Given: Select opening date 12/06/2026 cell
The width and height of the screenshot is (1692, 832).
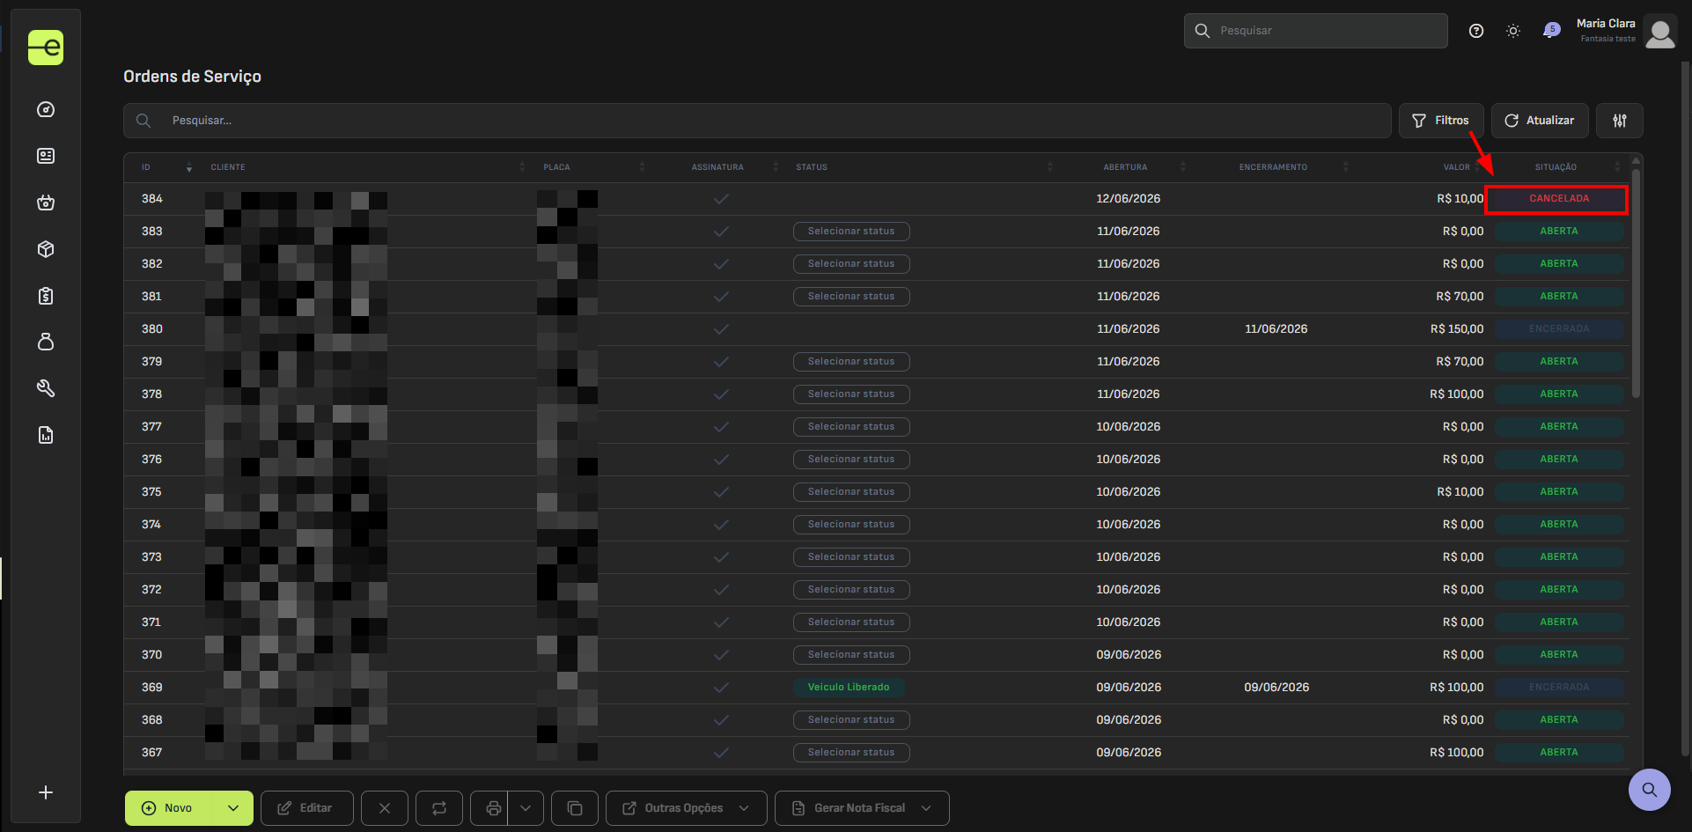Looking at the screenshot, I should coord(1129,199).
